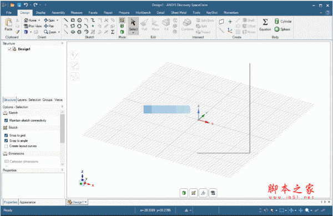Viewport: 333px width, 216px height.
Task: Disable Snap to grid checkbox
Action: tap(6, 135)
